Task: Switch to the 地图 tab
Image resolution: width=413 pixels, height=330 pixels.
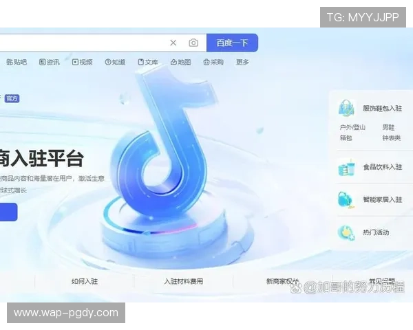Action: (x=180, y=62)
